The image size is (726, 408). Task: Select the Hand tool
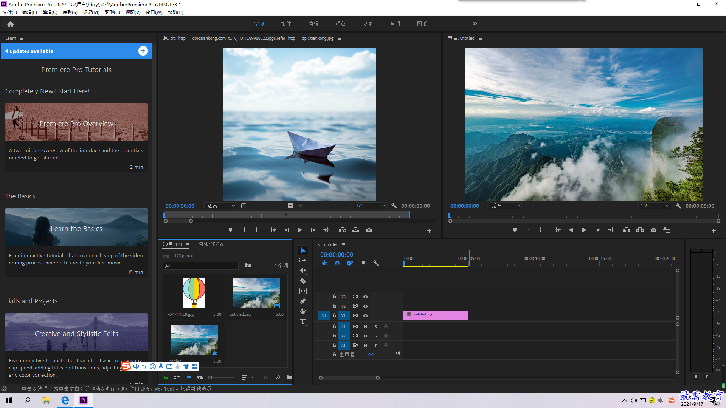pyautogui.click(x=303, y=311)
